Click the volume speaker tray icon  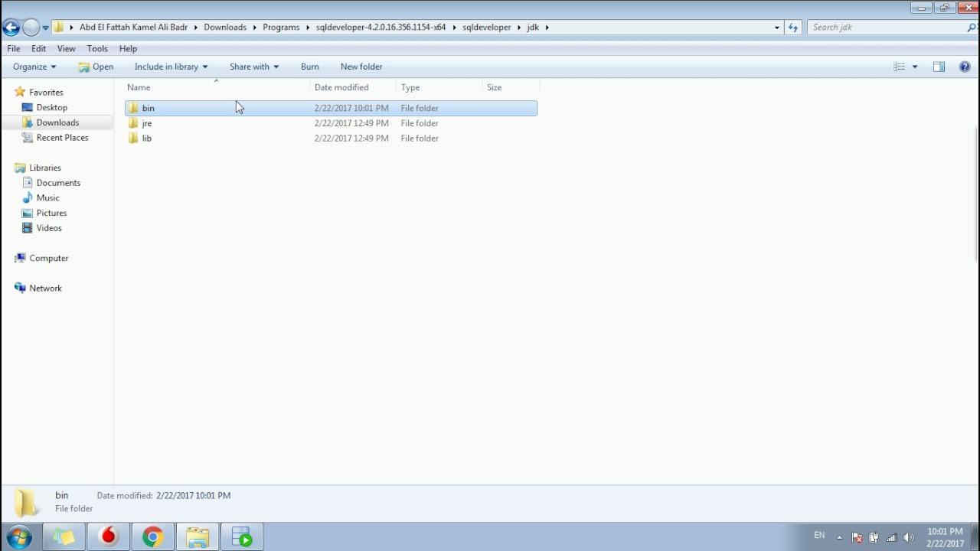tap(909, 537)
